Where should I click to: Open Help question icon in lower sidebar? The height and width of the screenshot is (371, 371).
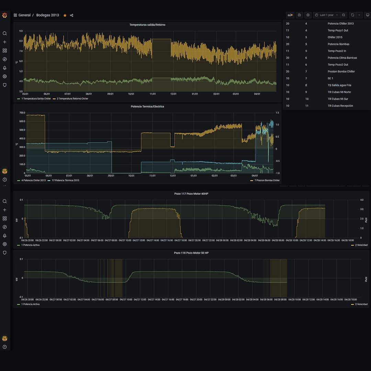tap(4, 347)
